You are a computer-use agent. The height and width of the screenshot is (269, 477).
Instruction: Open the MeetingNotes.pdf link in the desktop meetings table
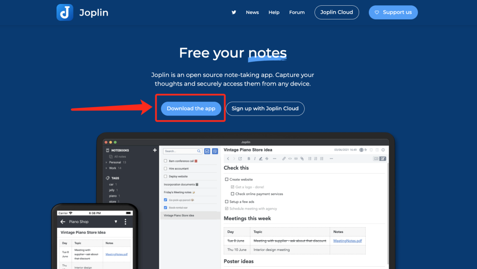coord(348,241)
